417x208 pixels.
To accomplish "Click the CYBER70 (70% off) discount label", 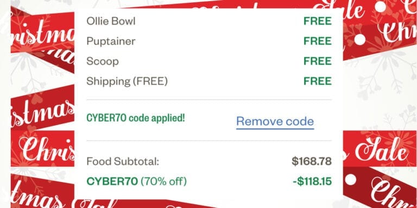I will click(x=137, y=182).
